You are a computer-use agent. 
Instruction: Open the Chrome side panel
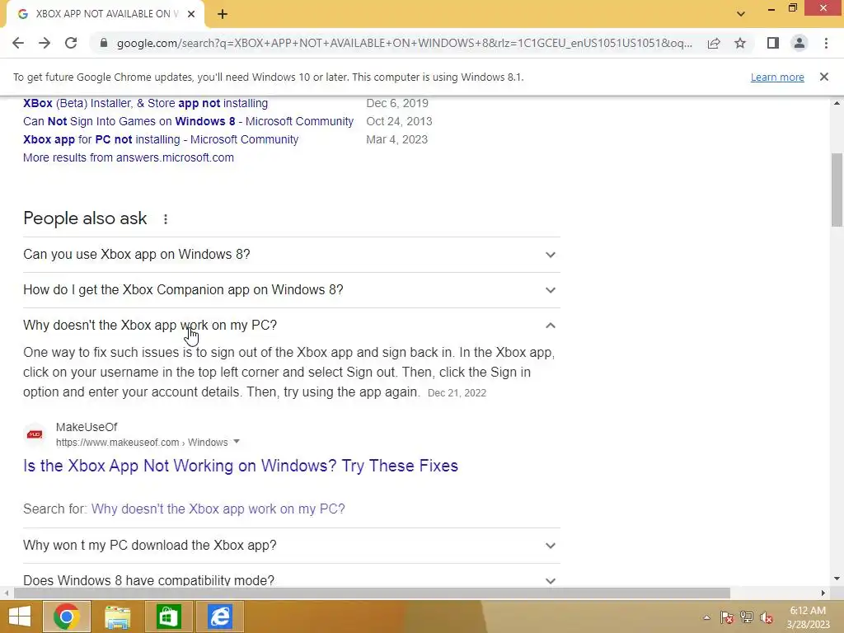773,43
